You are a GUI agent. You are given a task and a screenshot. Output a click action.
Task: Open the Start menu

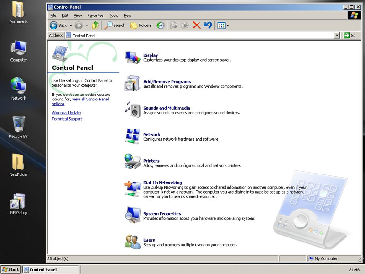coord(10,269)
